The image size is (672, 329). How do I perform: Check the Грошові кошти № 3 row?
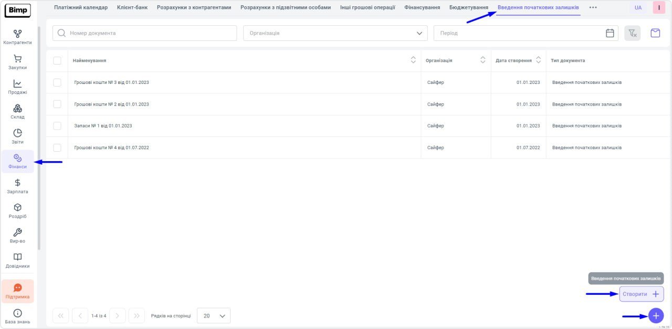57,82
